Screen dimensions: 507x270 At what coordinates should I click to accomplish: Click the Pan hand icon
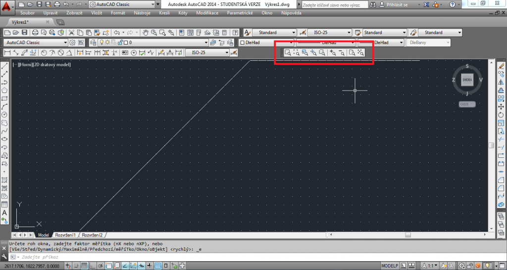click(146, 33)
